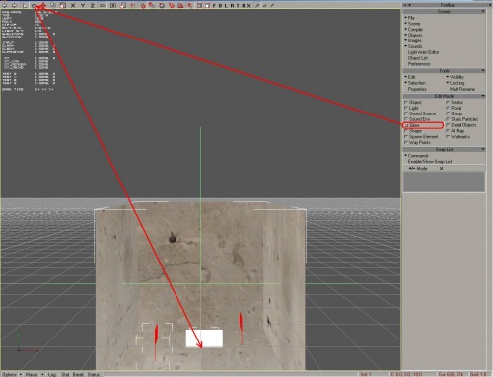Viewport: 493px width, 377px height.
Task: Click the second red snap icon in the toolbar
Action: tap(152, 5)
